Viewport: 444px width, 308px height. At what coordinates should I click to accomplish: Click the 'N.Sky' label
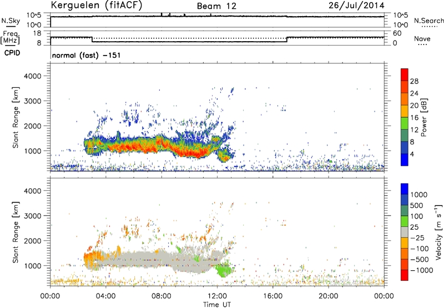pos(11,21)
